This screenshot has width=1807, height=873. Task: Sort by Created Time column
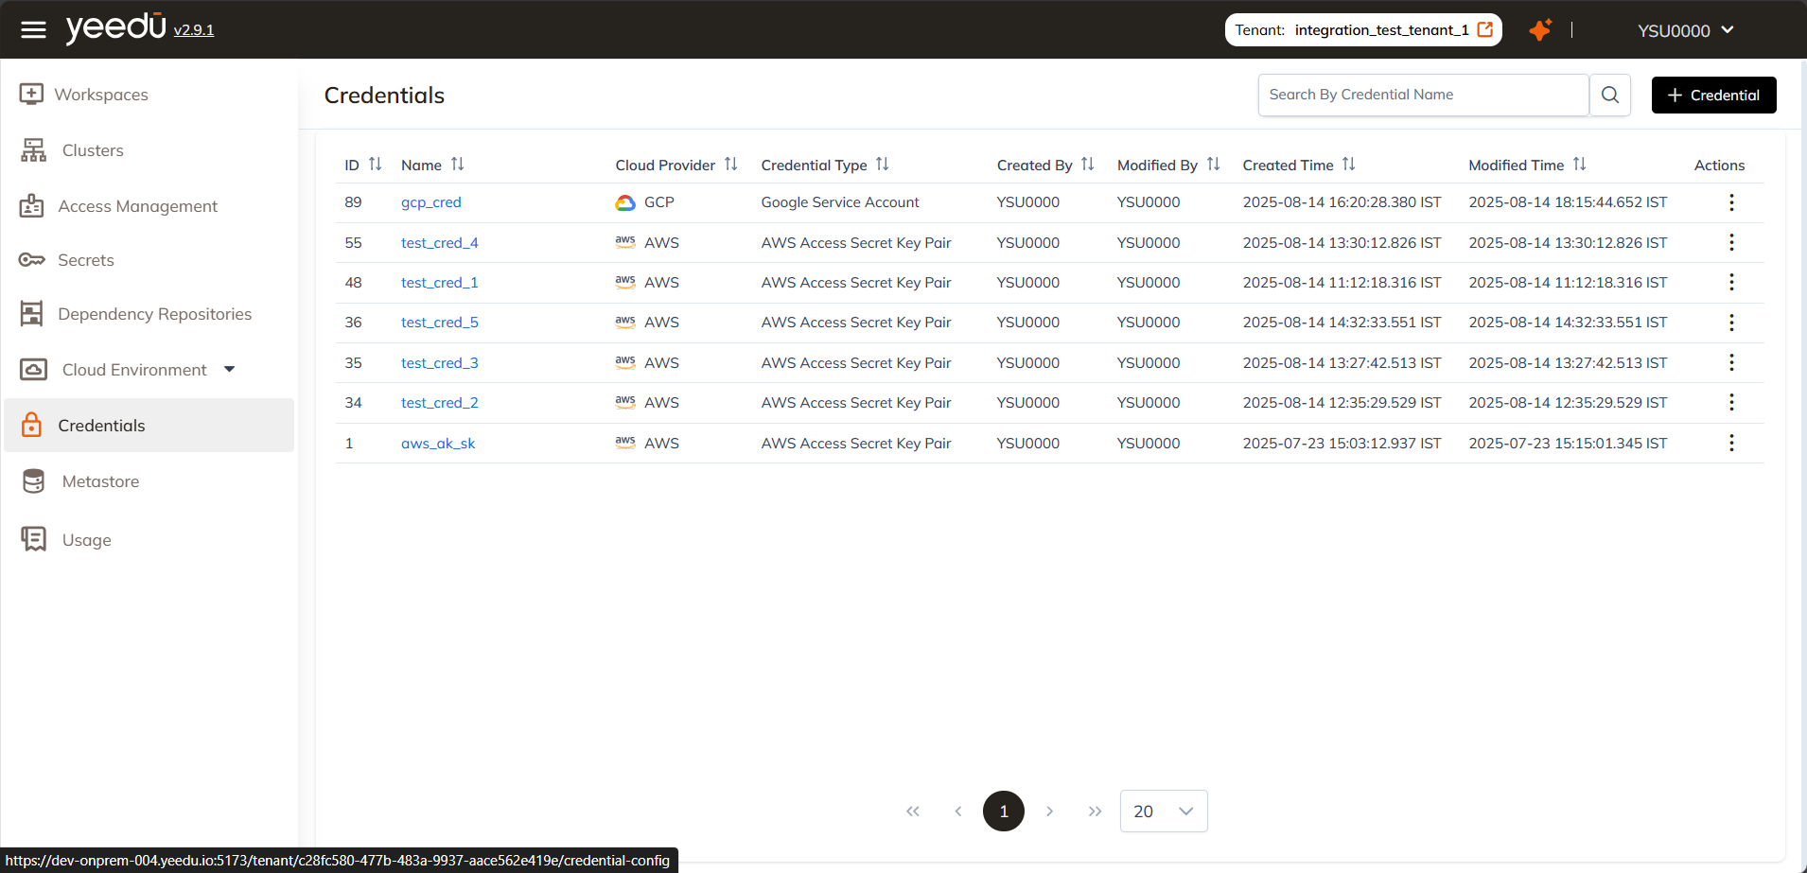1348,165
